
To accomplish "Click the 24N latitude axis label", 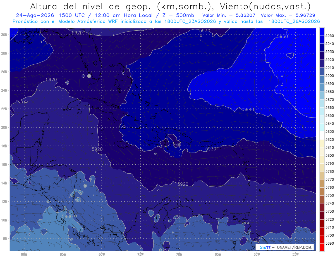I will pos(4,90).
